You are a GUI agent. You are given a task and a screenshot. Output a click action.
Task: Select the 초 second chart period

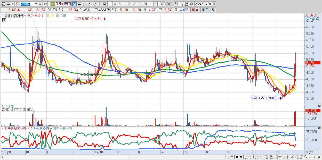click(x=99, y=4)
